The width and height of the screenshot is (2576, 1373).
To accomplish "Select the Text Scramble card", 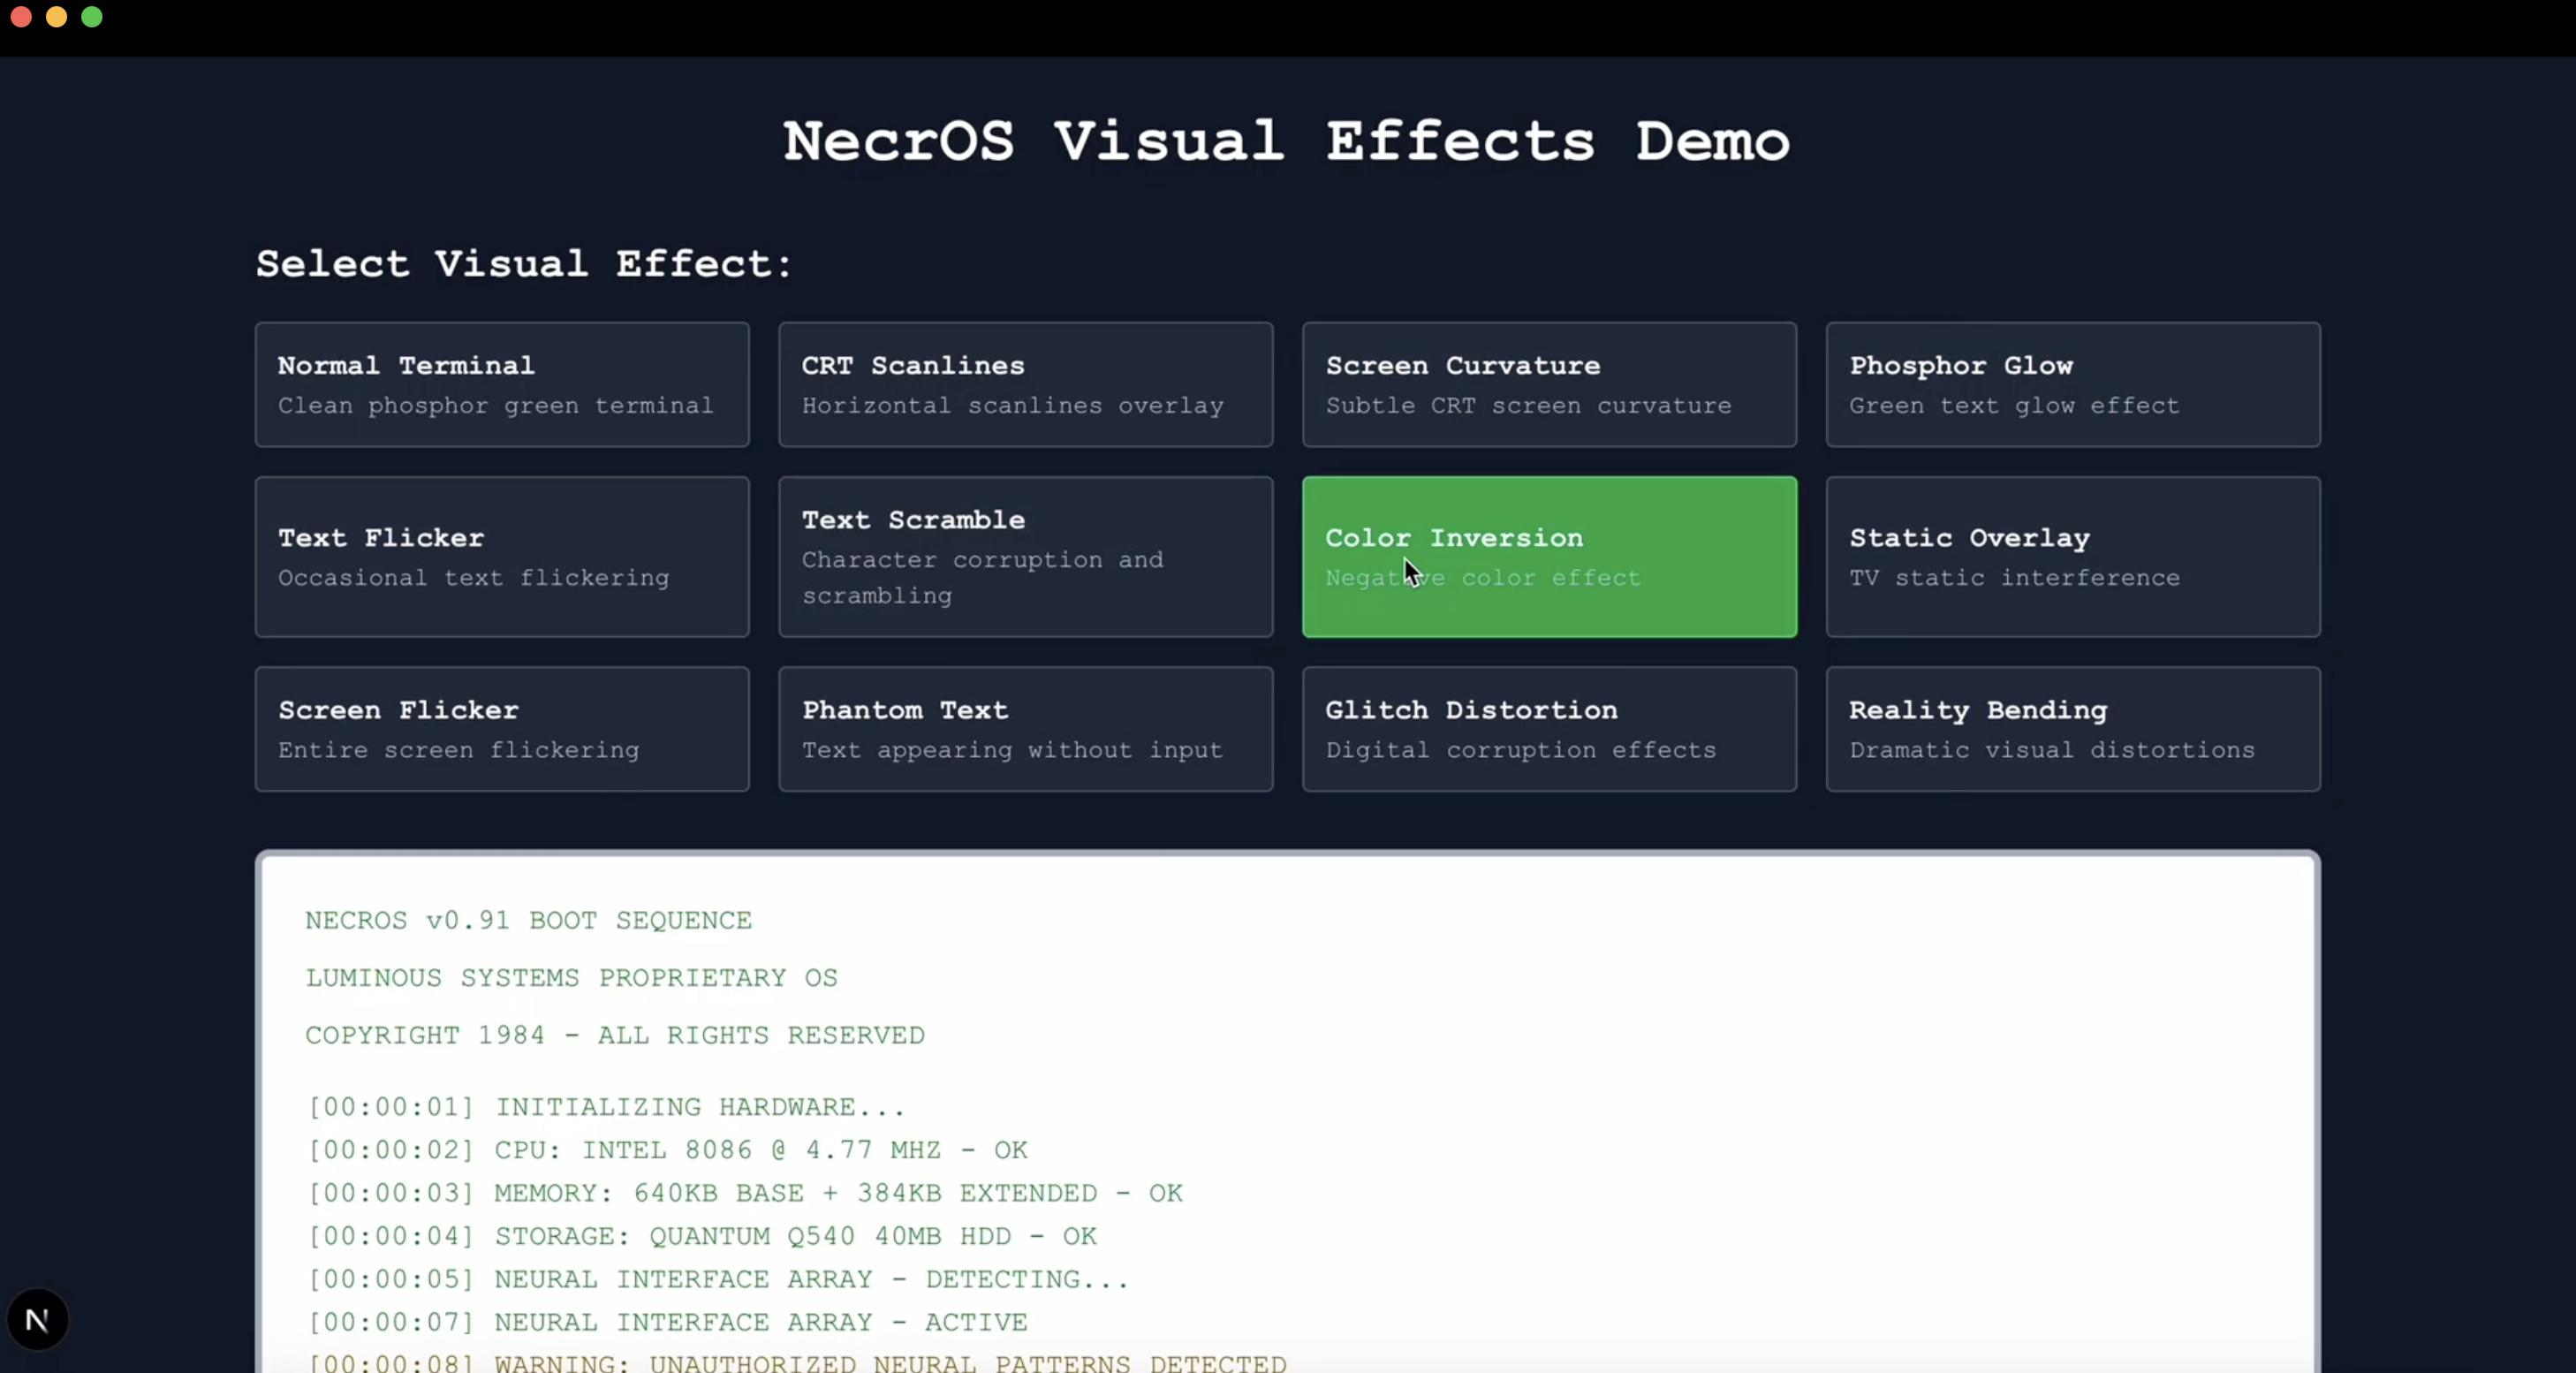I will [1025, 556].
